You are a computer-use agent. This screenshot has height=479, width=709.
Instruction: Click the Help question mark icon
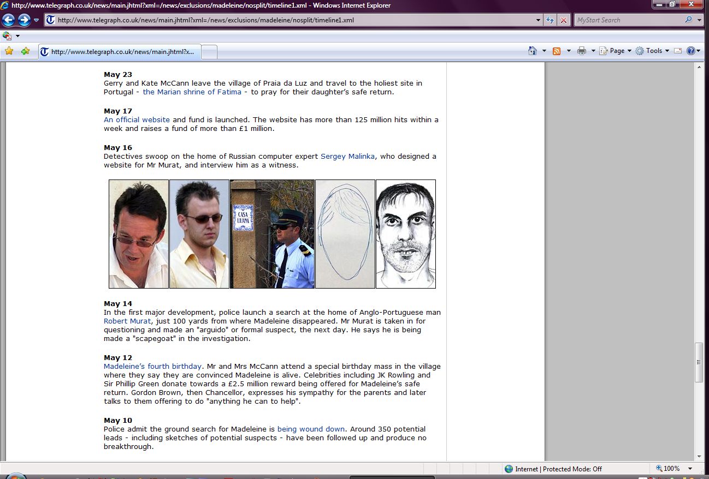point(691,51)
